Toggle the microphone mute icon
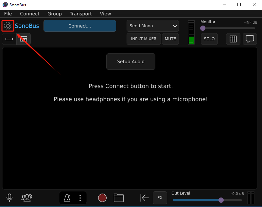Viewport: 262px width, 207px height. tap(9, 198)
